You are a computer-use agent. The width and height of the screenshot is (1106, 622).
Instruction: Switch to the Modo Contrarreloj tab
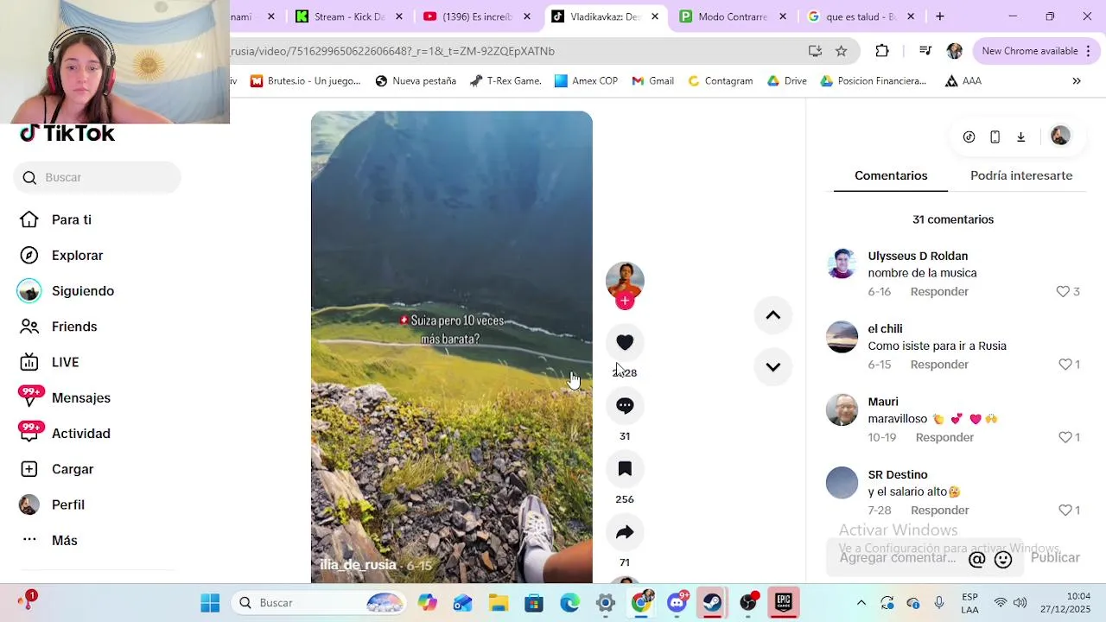[733, 16]
